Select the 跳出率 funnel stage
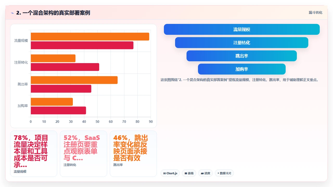This screenshot has width=333, height=187. pos(242,56)
